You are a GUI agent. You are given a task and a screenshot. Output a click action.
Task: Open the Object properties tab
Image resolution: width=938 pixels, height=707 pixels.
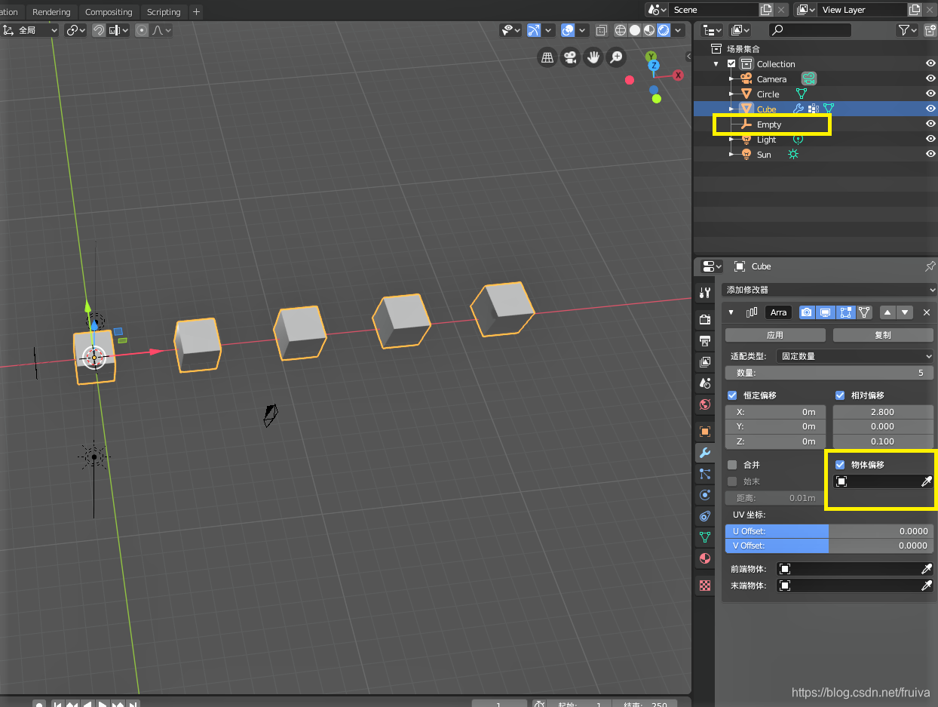coord(705,432)
